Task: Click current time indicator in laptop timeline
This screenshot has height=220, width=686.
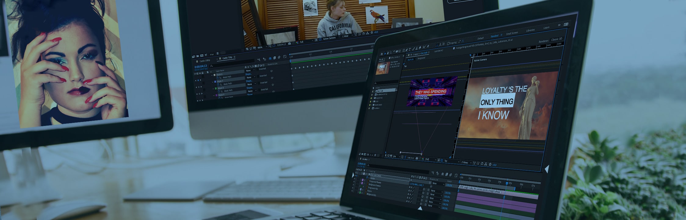Action: (x=507, y=184)
